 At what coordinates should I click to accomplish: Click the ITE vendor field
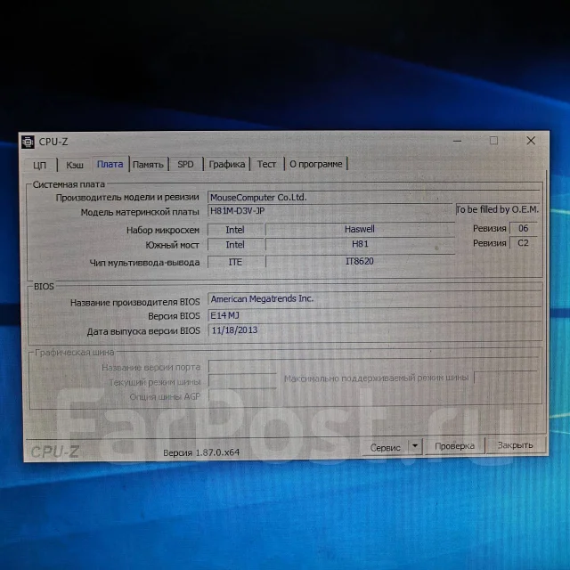click(x=235, y=262)
